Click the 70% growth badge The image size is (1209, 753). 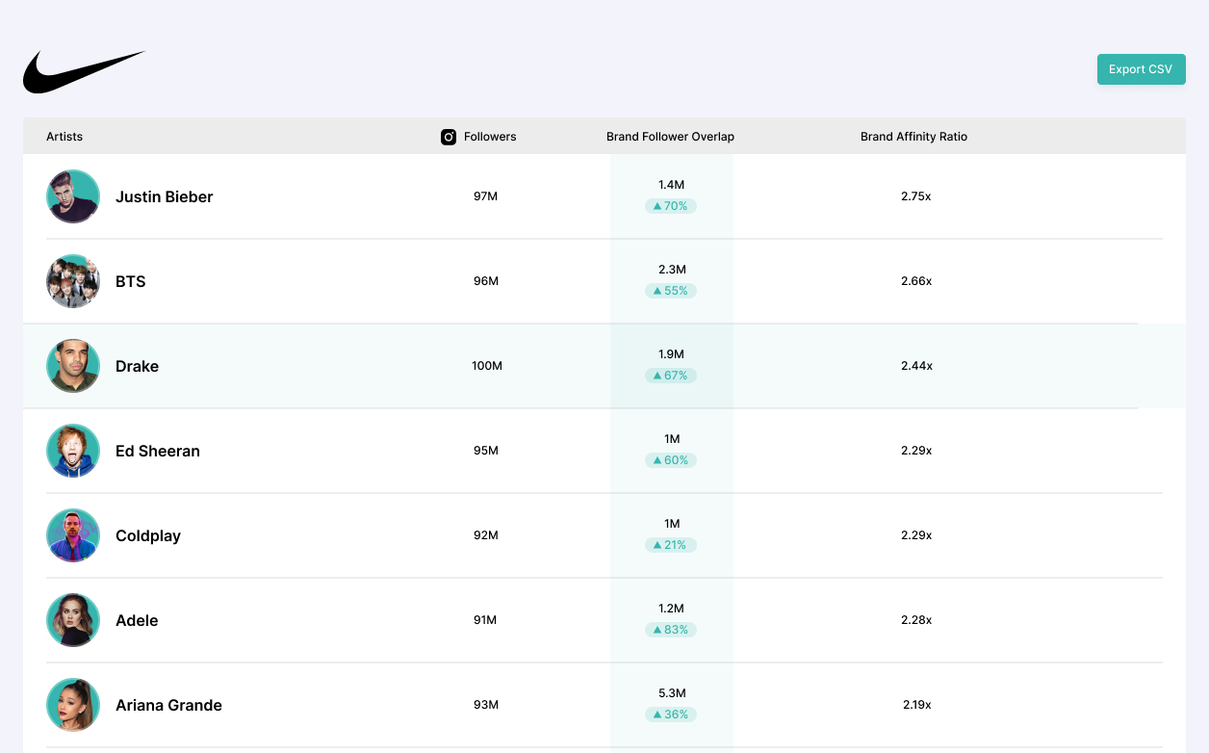[671, 206]
